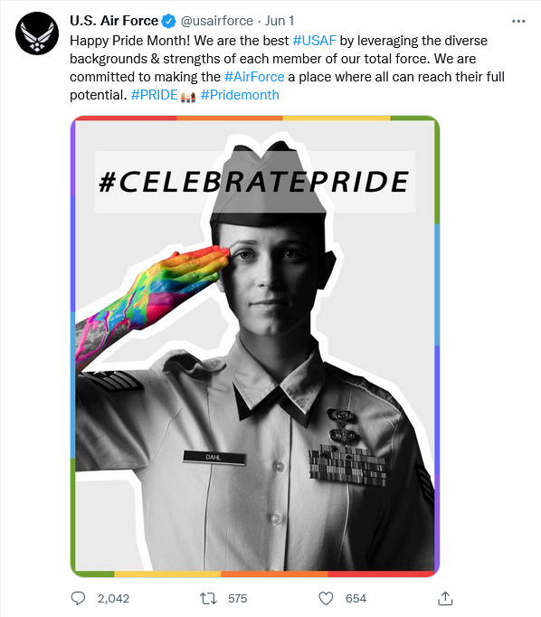Open the @usairforce handle link

pyautogui.click(x=217, y=21)
